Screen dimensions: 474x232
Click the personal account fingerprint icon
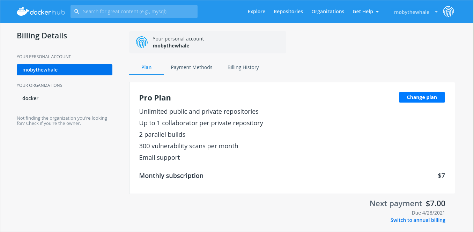click(x=142, y=42)
